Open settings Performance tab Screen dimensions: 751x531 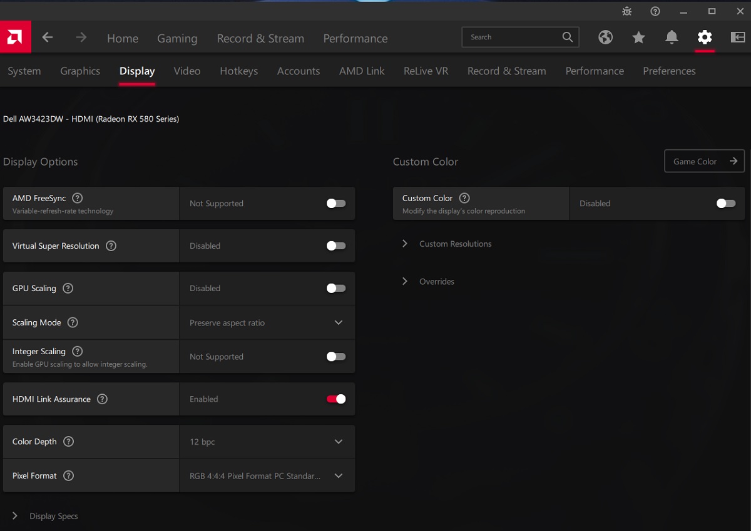[x=595, y=71]
